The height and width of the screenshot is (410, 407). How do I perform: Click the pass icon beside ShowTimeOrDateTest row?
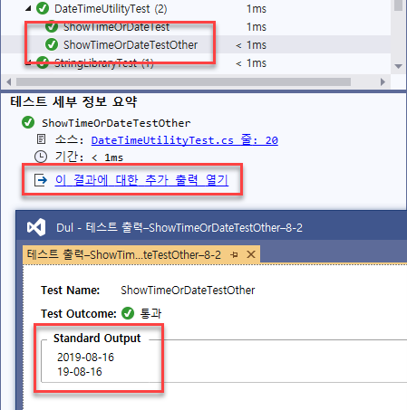pos(52,26)
